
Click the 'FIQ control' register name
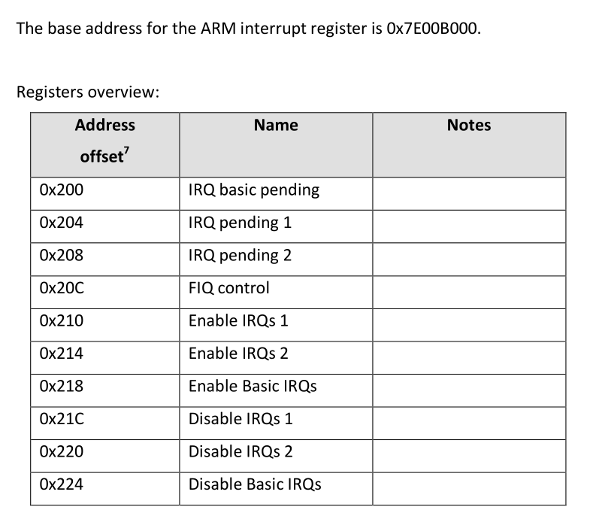click(x=228, y=288)
